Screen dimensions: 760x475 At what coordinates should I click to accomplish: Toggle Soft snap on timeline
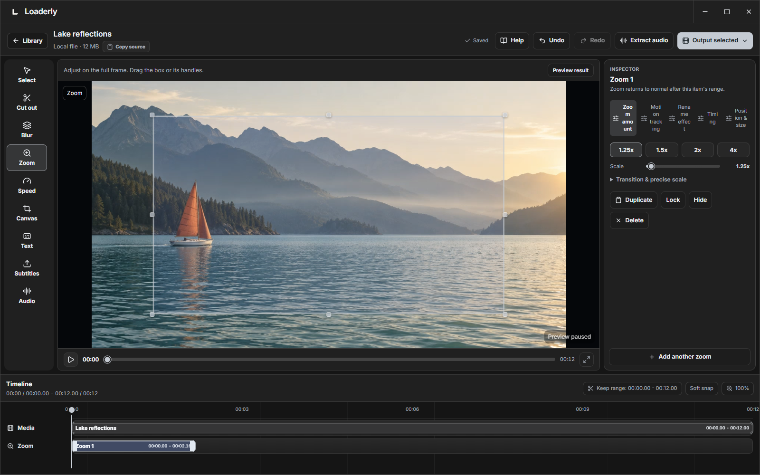click(x=702, y=388)
